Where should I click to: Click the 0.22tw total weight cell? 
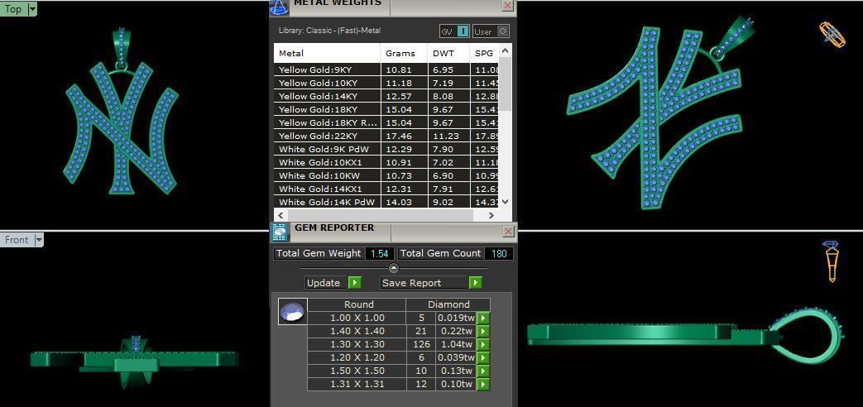point(456,331)
